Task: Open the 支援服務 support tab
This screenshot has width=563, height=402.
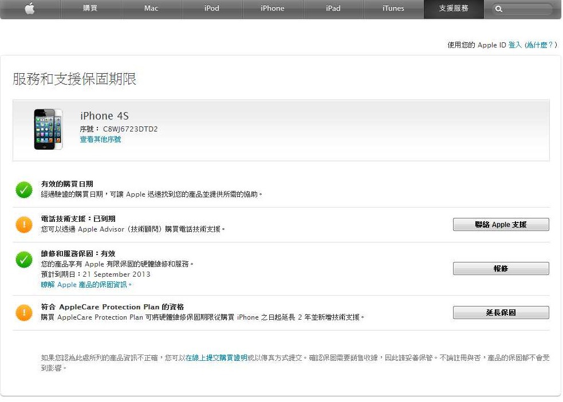Action: (454, 8)
